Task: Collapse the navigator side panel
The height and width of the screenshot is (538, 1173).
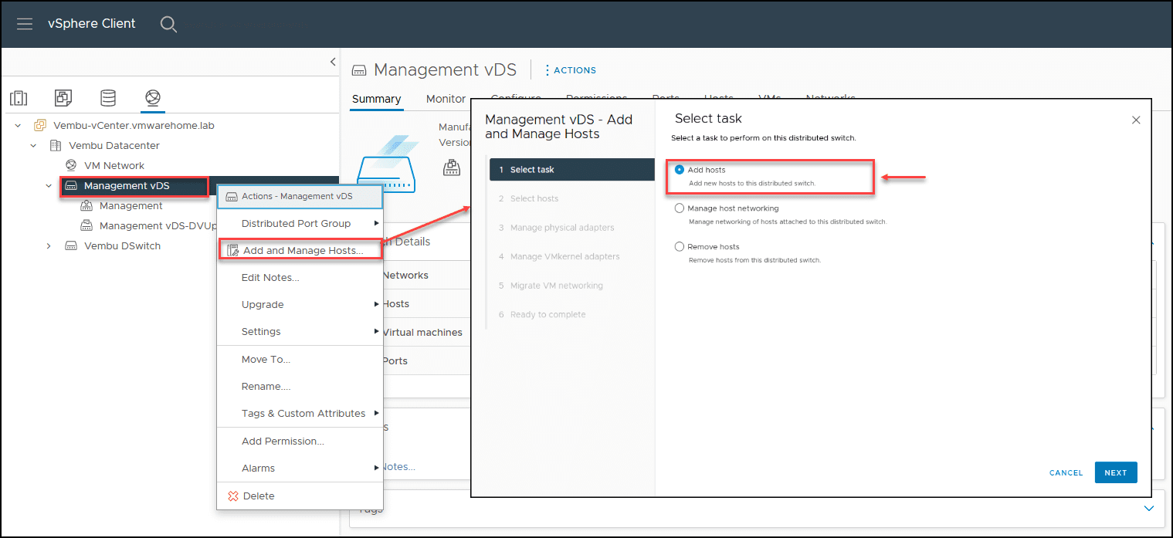Action: point(333,62)
